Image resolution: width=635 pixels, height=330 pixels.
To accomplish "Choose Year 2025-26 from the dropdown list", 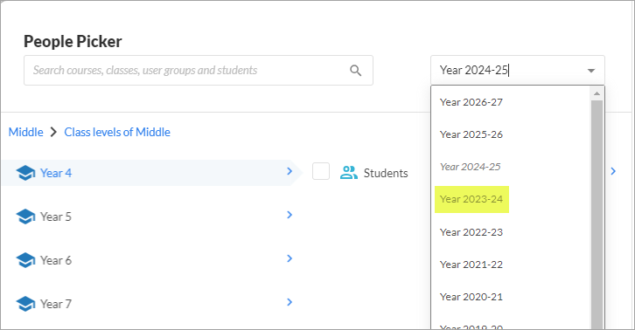I will [x=471, y=134].
